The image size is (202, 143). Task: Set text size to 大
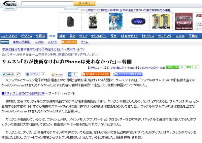click(182, 67)
